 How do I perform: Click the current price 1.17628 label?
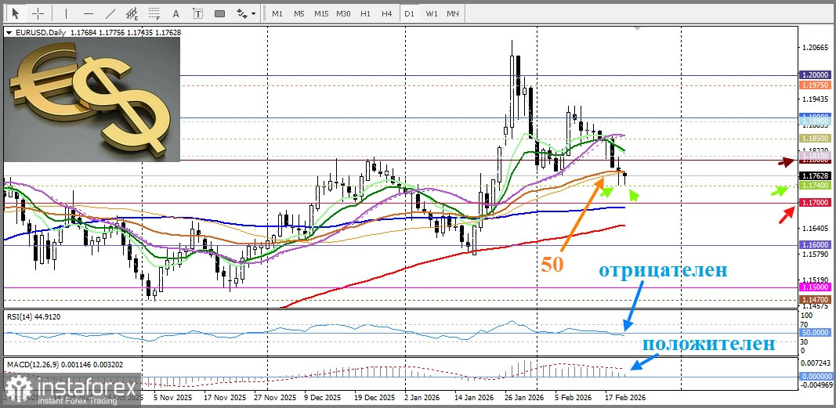pos(815,175)
